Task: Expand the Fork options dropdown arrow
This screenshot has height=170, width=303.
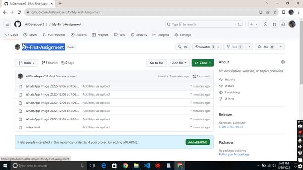Action: (x=250, y=47)
